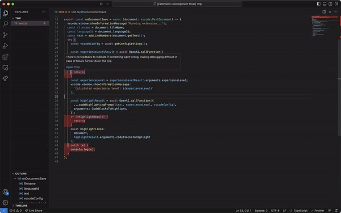Viewport: 341px width, 213px height.
Task: Go back with the navigation arrow
Action: 101,4
